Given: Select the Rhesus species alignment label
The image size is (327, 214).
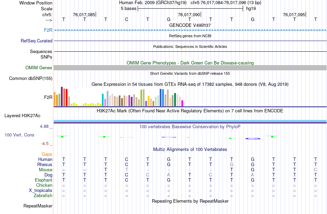Looking at the screenshot, I should (45, 164).
